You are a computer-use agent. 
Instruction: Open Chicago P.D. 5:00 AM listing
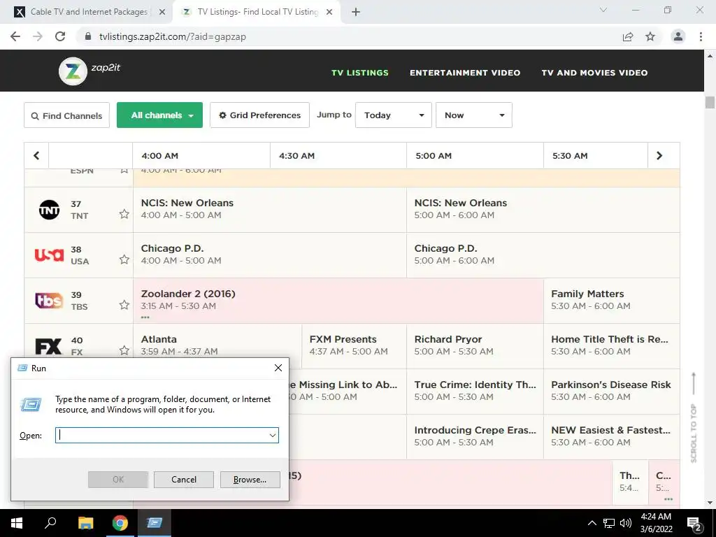click(543, 255)
